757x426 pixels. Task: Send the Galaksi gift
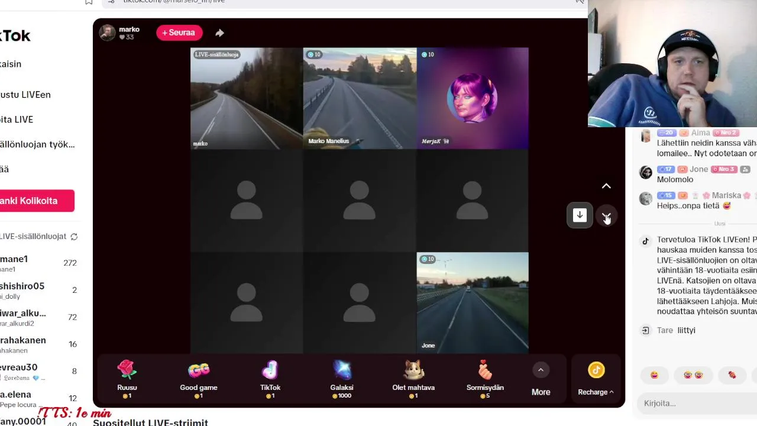coord(342,379)
